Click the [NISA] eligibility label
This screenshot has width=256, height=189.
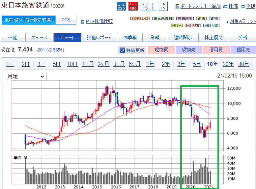coord(177,25)
